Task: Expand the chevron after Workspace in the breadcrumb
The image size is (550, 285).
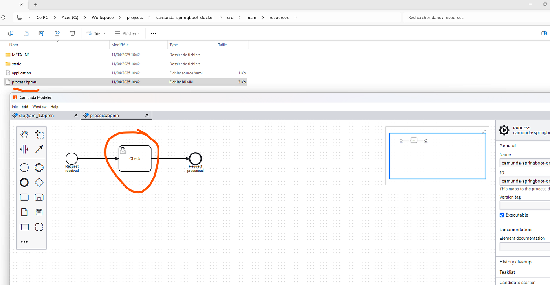Action: 120,18
